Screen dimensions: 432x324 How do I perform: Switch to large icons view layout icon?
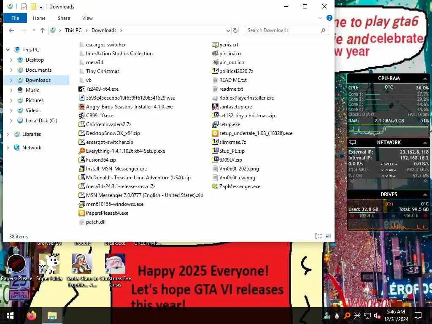click(x=328, y=236)
